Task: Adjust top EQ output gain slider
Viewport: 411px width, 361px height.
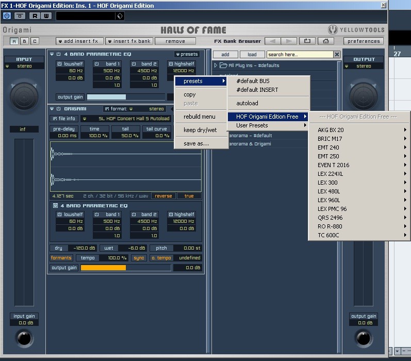Action: click(x=126, y=97)
